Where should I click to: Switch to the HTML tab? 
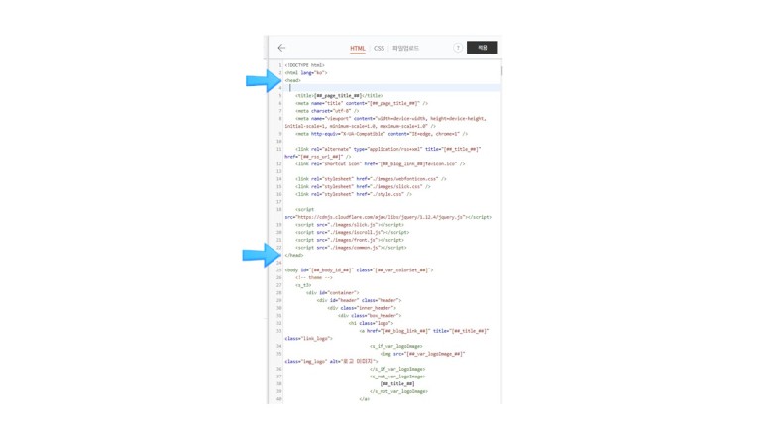358,48
